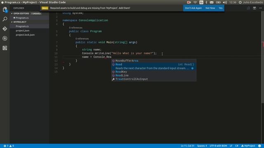Open Program.cs in MyProject tree
Screen dimensions: 264x148
point(29,26)
